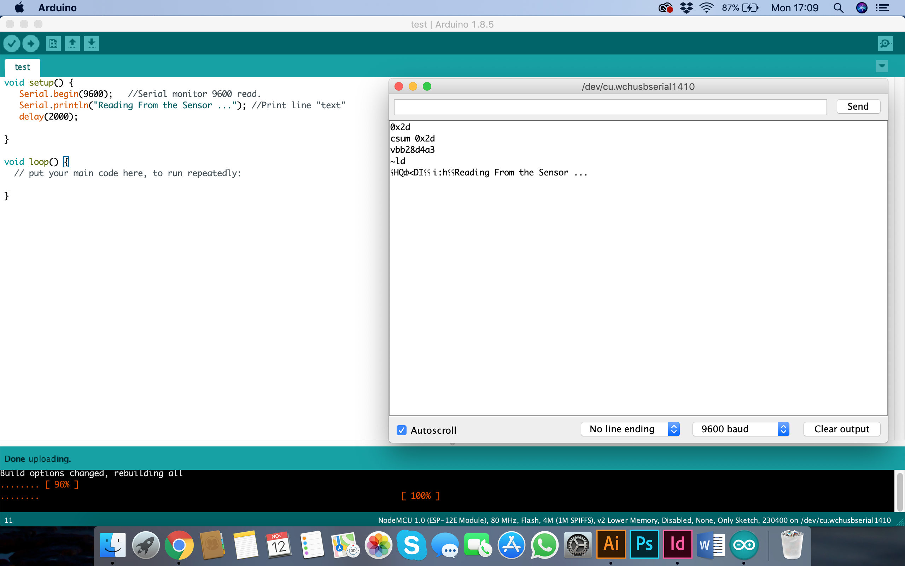This screenshot has height=566, width=905.
Task: Open Notification Center list icon
Action: (883, 8)
